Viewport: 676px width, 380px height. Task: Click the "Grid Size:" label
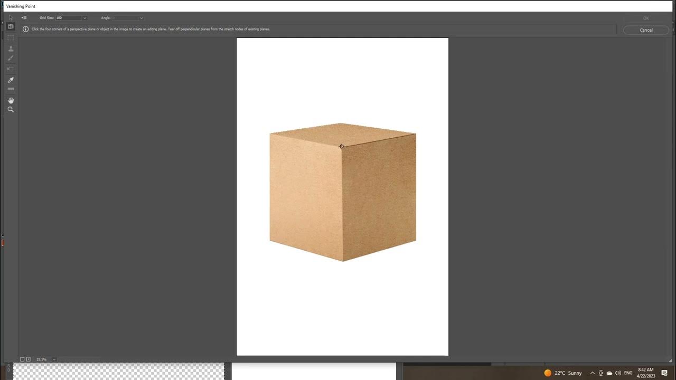click(x=47, y=18)
